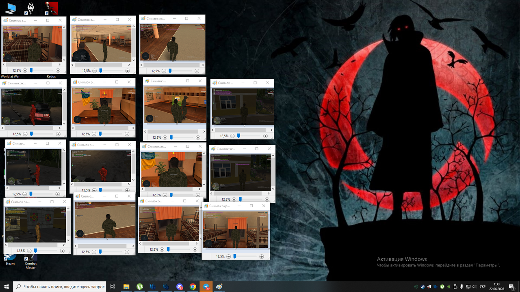Select the World at War desktop label
The image size is (520, 292).
coord(10,76)
